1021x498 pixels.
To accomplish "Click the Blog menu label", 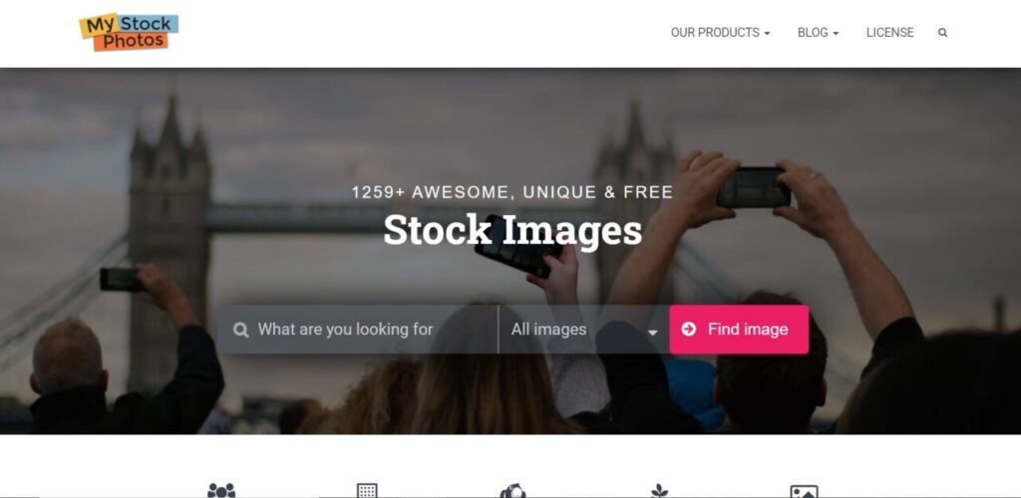I will point(813,33).
